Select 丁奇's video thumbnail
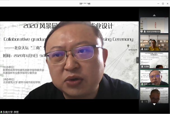The image size is (170, 114). (154, 95)
